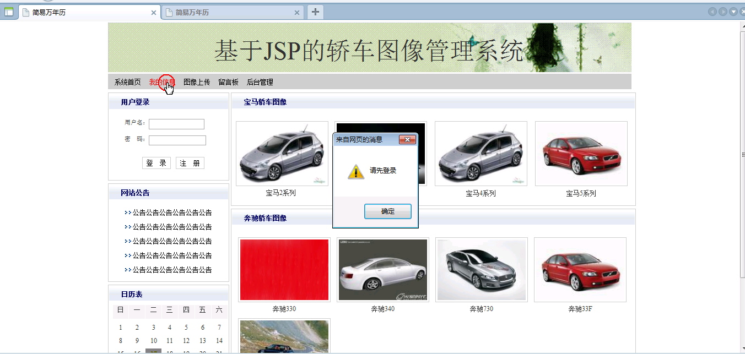Select date 12 in the calendar

(x=186, y=341)
